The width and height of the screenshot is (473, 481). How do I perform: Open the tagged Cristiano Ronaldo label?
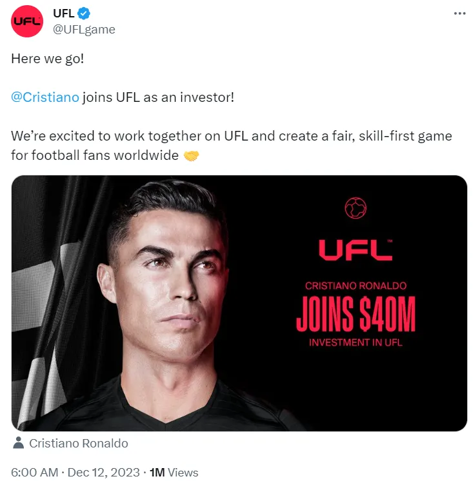click(78, 443)
